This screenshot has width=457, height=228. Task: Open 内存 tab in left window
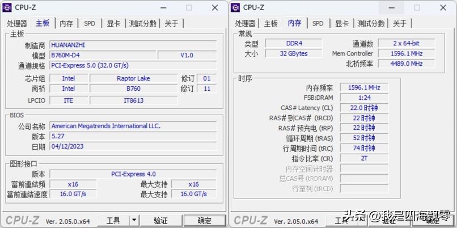(x=66, y=23)
